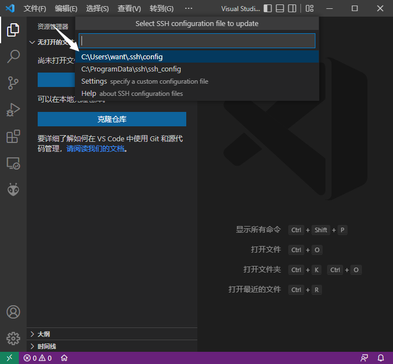The image size is (393, 364).
Task: Close the VS Code window
Action: click(x=380, y=8)
